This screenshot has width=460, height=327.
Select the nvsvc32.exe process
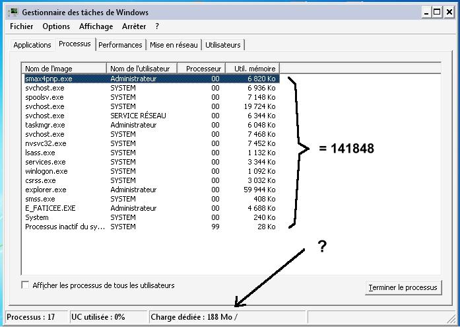click(x=151, y=143)
